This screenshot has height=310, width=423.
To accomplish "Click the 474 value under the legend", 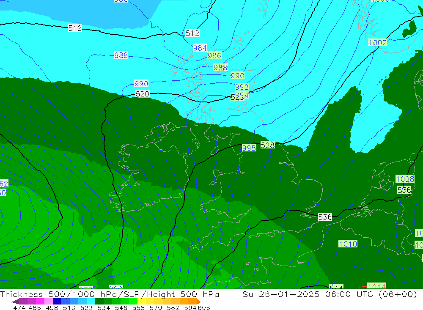I will pos(19,308).
